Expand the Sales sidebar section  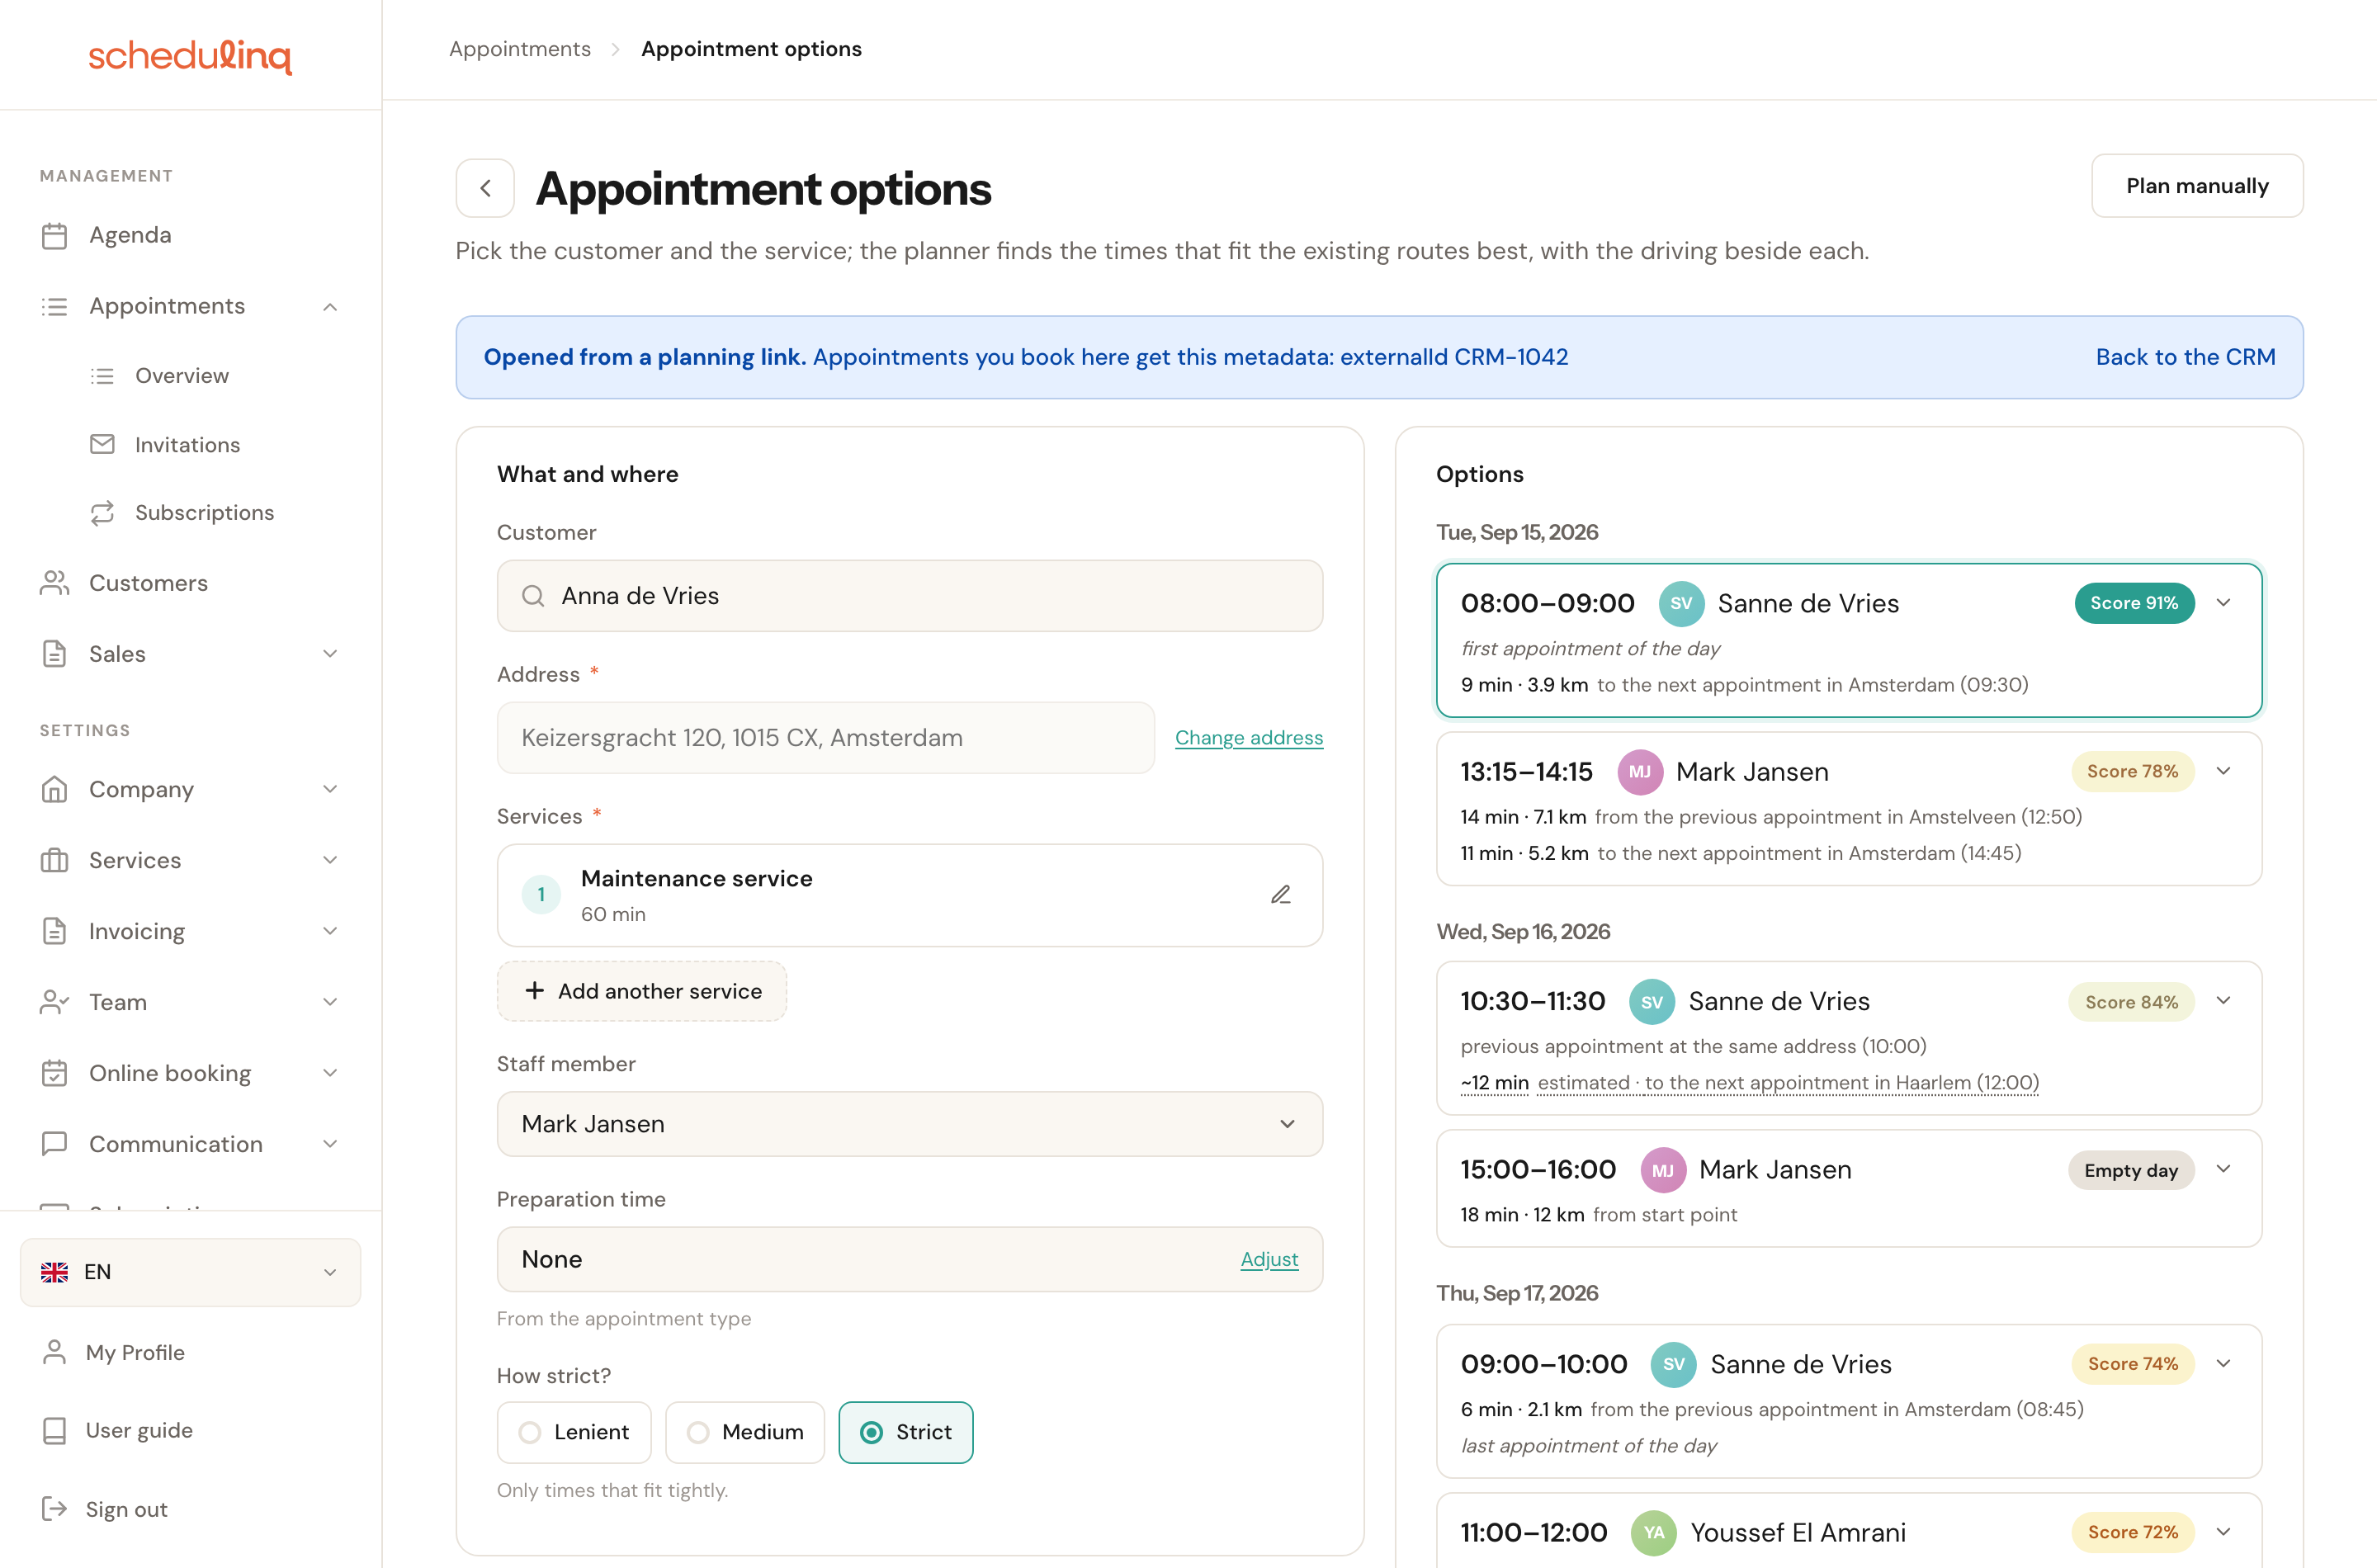[330, 654]
